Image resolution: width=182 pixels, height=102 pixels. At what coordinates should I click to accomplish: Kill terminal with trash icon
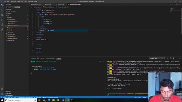click(174, 58)
